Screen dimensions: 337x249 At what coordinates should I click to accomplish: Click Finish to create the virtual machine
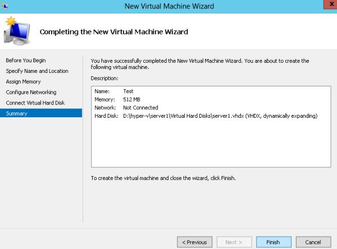(x=274, y=242)
